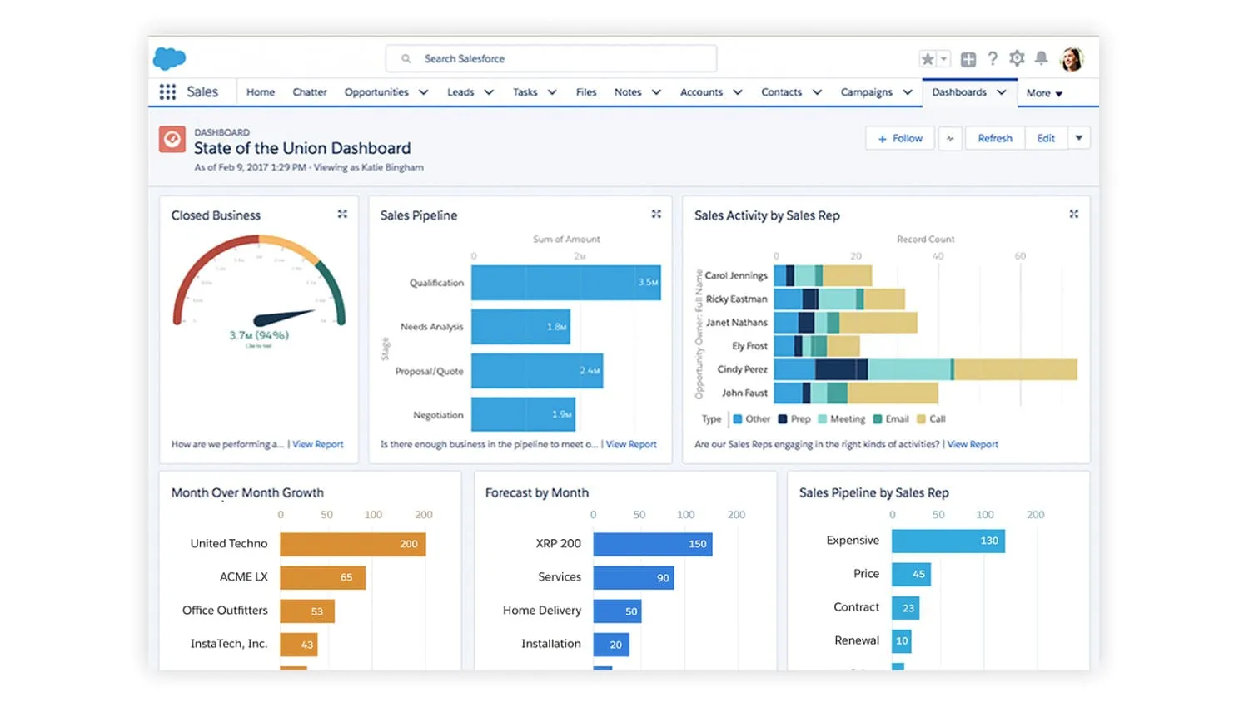Screen dimensions: 1249x702
Task: Open the help question mark icon
Action: [993, 58]
